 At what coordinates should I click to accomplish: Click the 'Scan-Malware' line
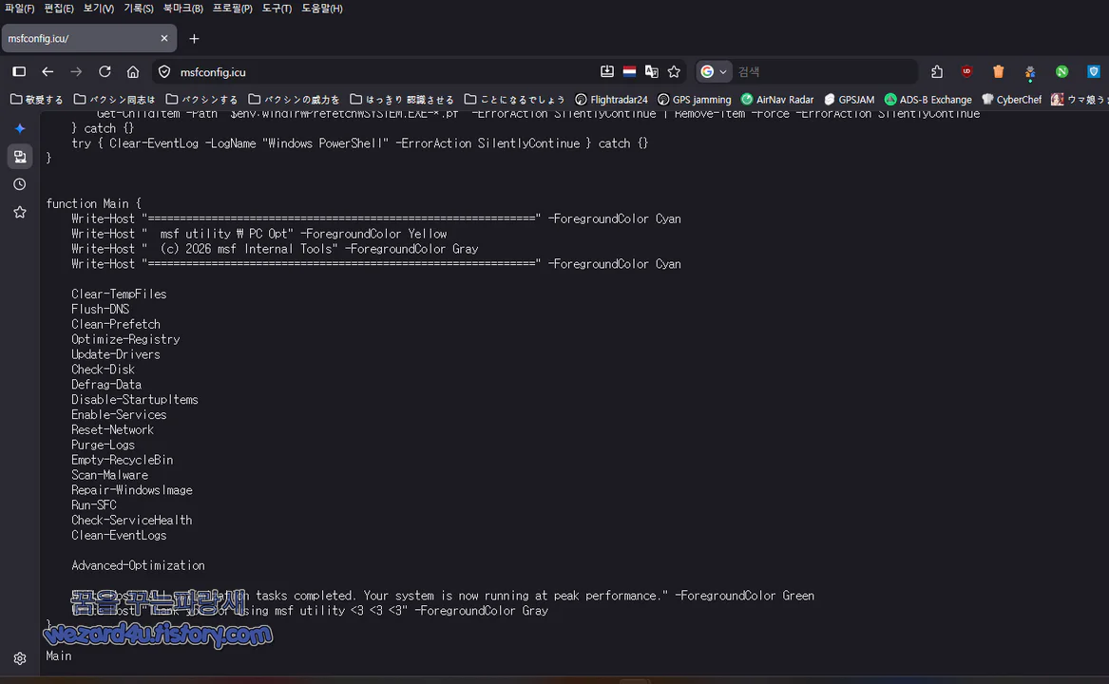(109, 475)
